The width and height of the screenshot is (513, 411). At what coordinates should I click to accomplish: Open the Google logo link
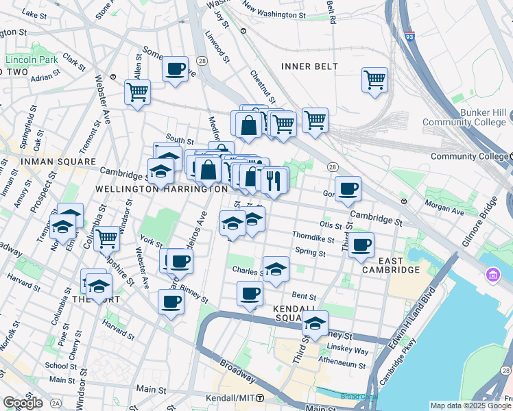pos(23,402)
